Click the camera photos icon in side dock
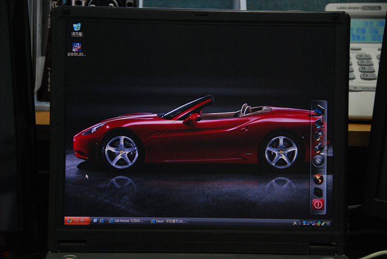Image resolution: width=387 pixels, height=259 pixels. tap(319, 135)
